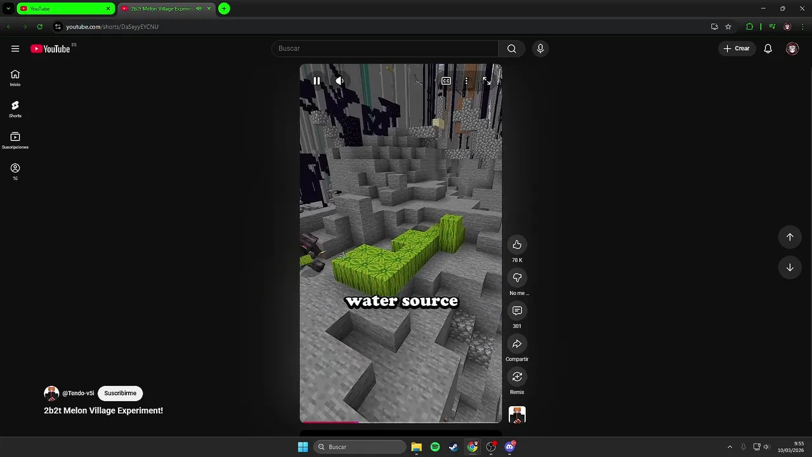
Task: Pause the Short video
Action: click(317, 81)
